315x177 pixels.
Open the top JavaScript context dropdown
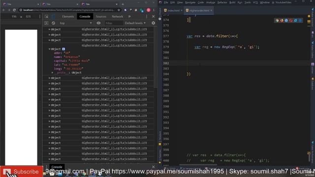[x=75, y=23]
